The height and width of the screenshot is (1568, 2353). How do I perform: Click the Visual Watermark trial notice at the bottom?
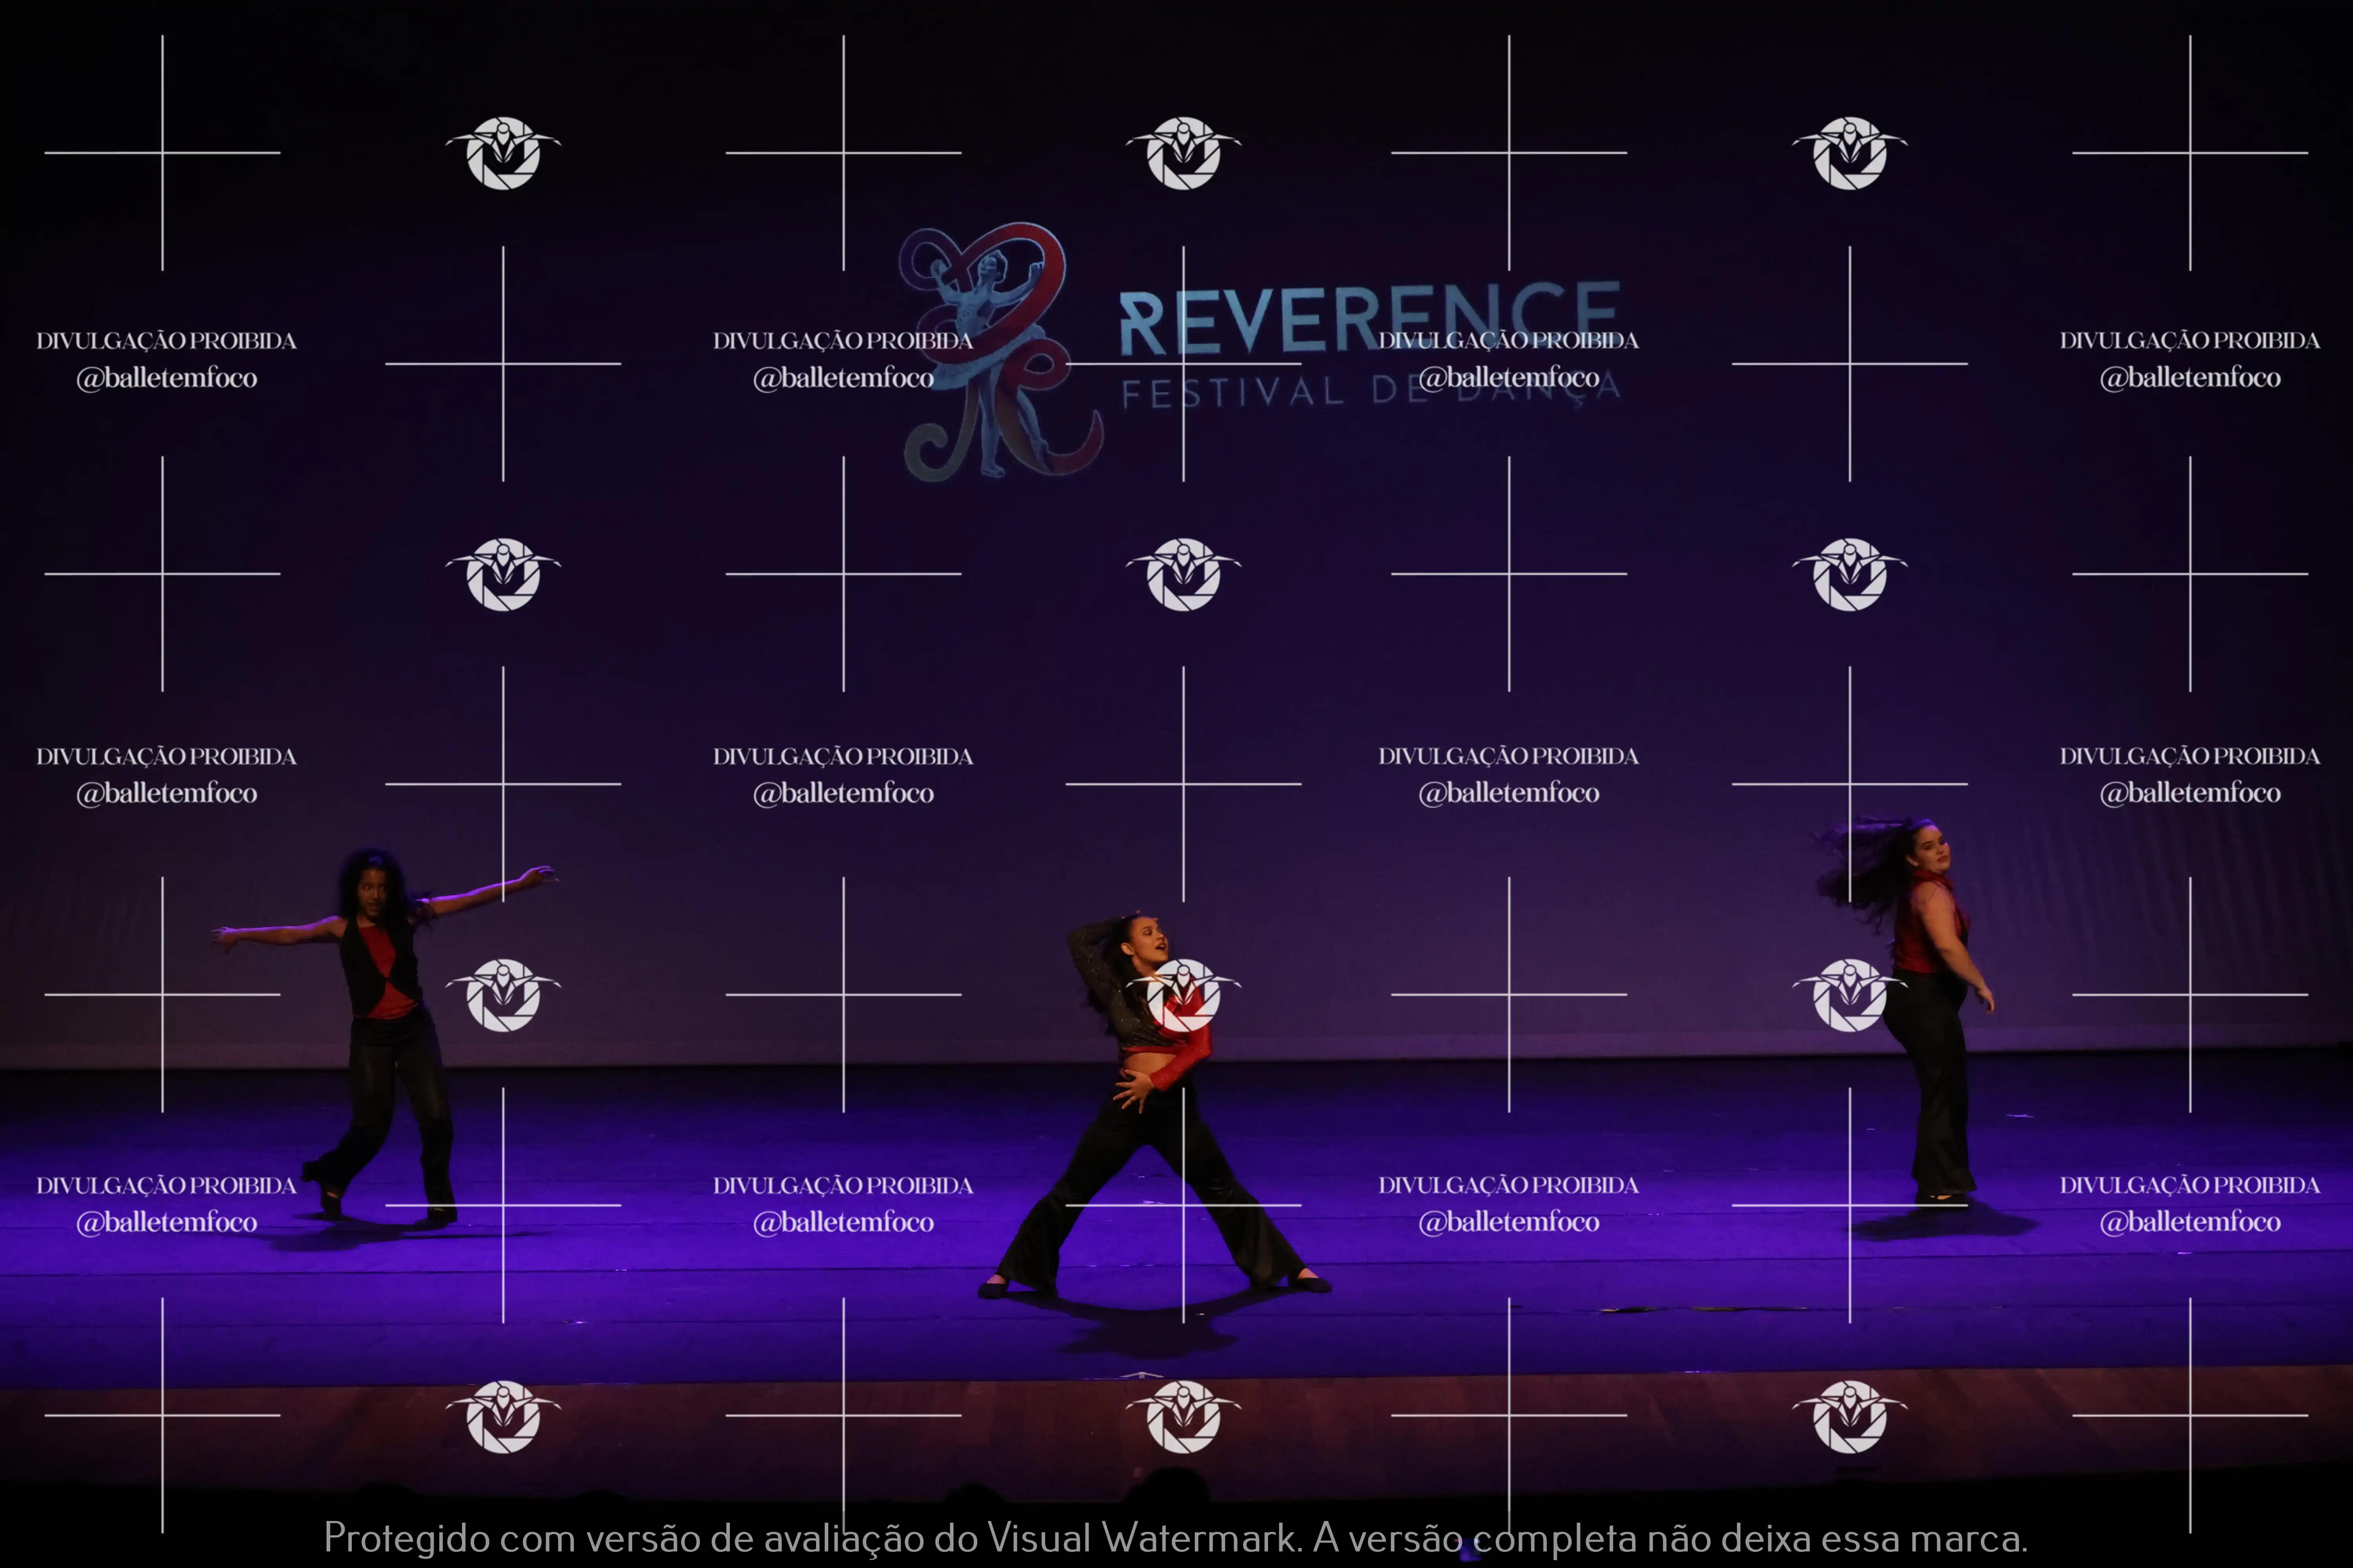(x=1175, y=1538)
